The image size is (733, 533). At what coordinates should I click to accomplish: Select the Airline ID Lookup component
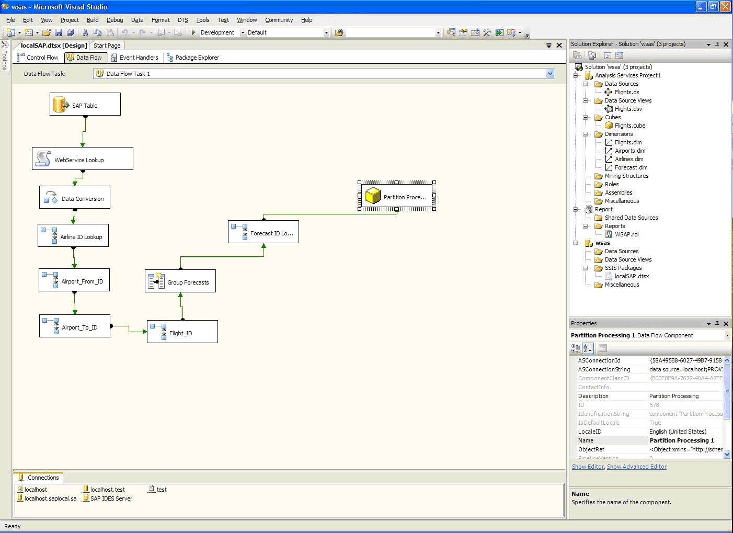73,235
